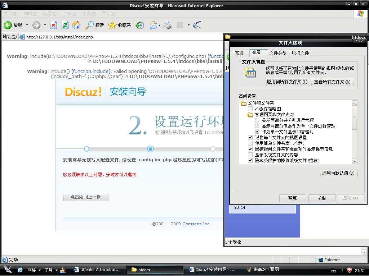Open the 网络 dropdown in taskbar
Viewport: 369px width, 276px height.
(39, 270)
